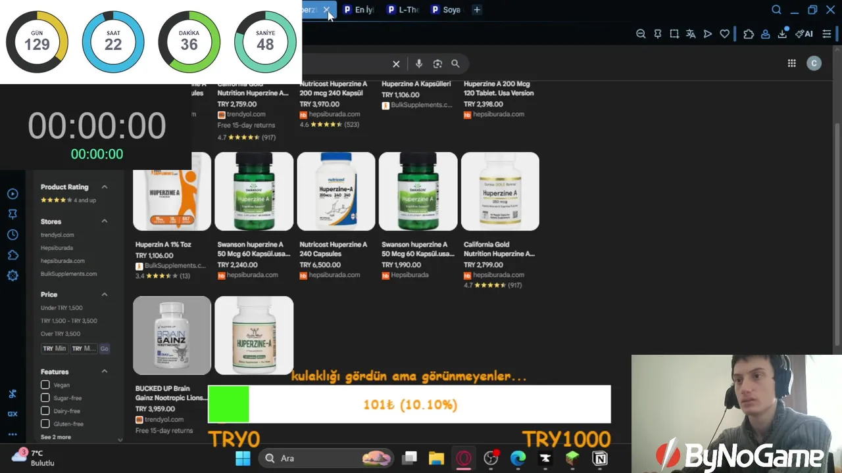
Task: Click the zoom out magnifier in the address bar
Action: [x=641, y=34]
